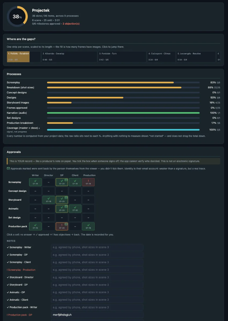Toggle the Concept design Production cell
Screen dimensions: 228x321
coord(88,191)
